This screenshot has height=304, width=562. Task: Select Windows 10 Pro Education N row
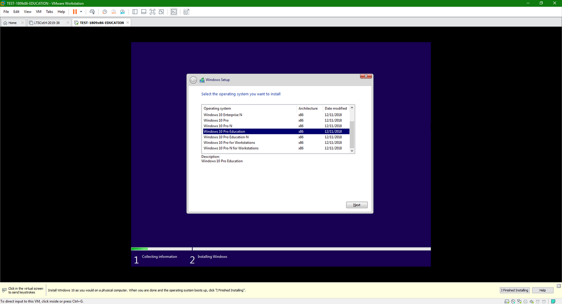click(x=276, y=137)
